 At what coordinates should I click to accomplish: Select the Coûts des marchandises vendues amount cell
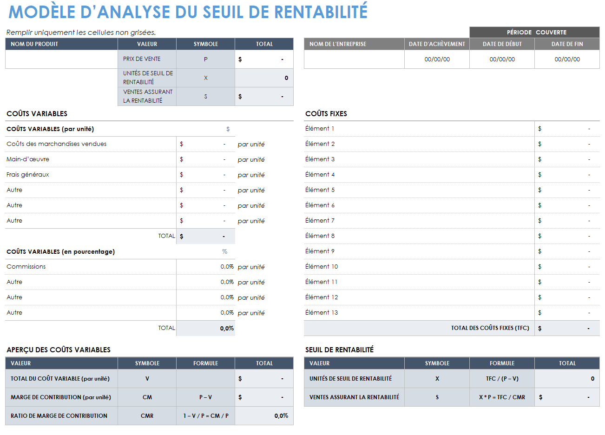[x=205, y=144]
